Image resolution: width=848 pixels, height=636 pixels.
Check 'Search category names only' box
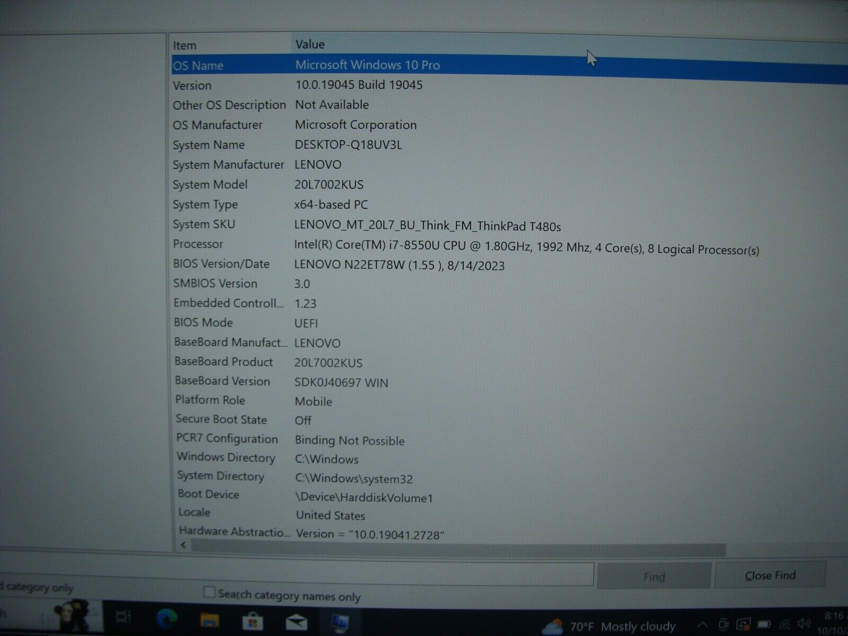(209, 592)
